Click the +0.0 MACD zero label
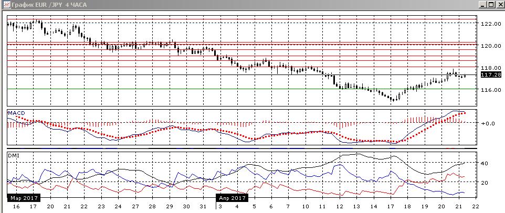This screenshot has height=213, width=505. (x=488, y=123)
